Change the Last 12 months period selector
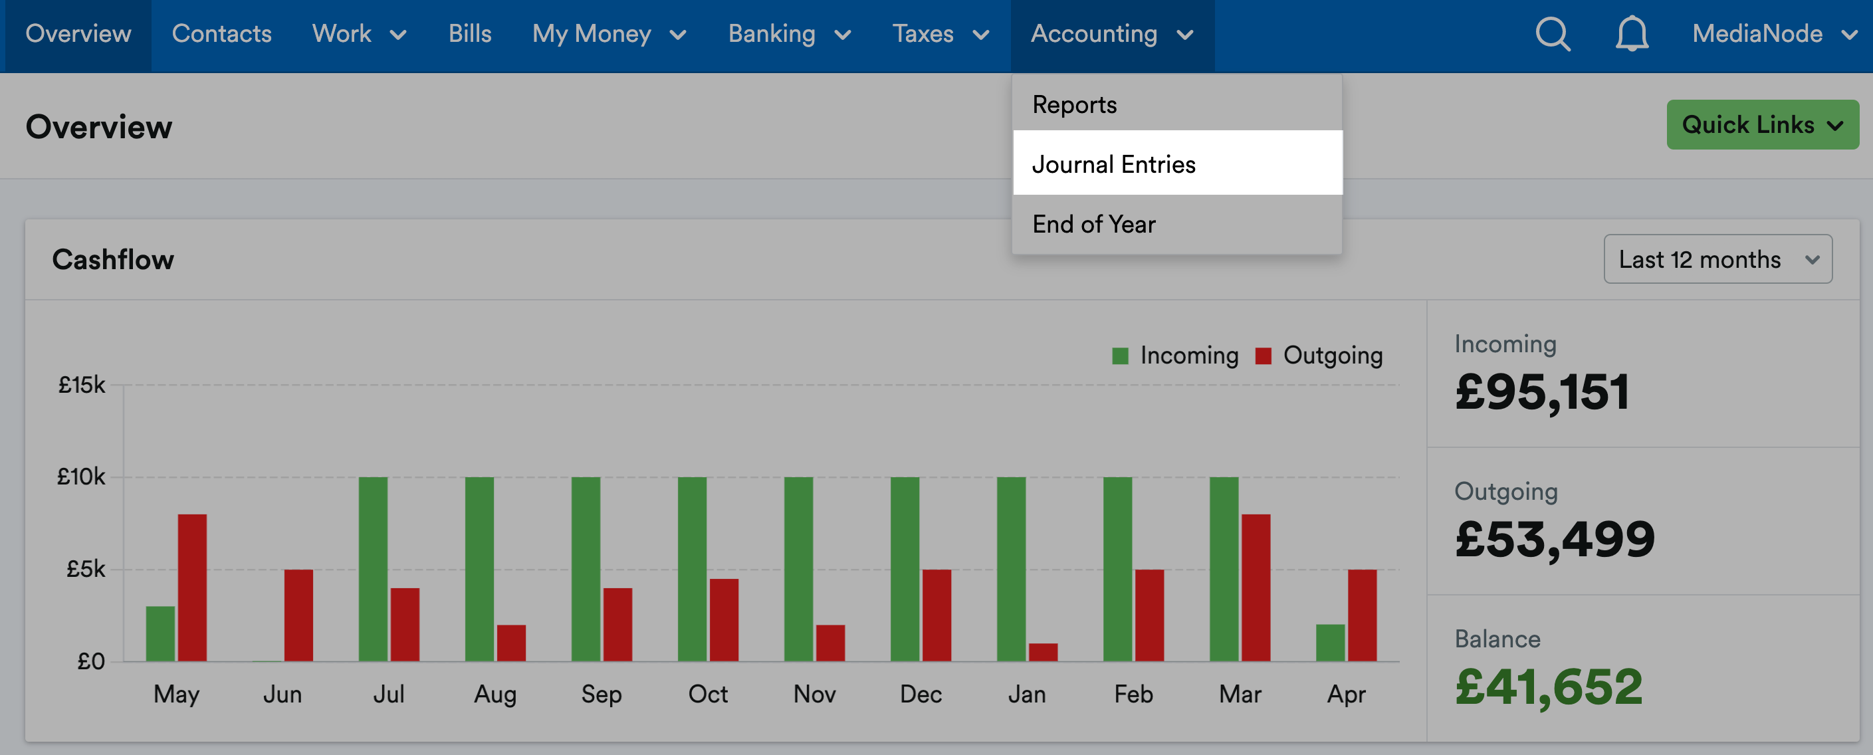 1717,259
